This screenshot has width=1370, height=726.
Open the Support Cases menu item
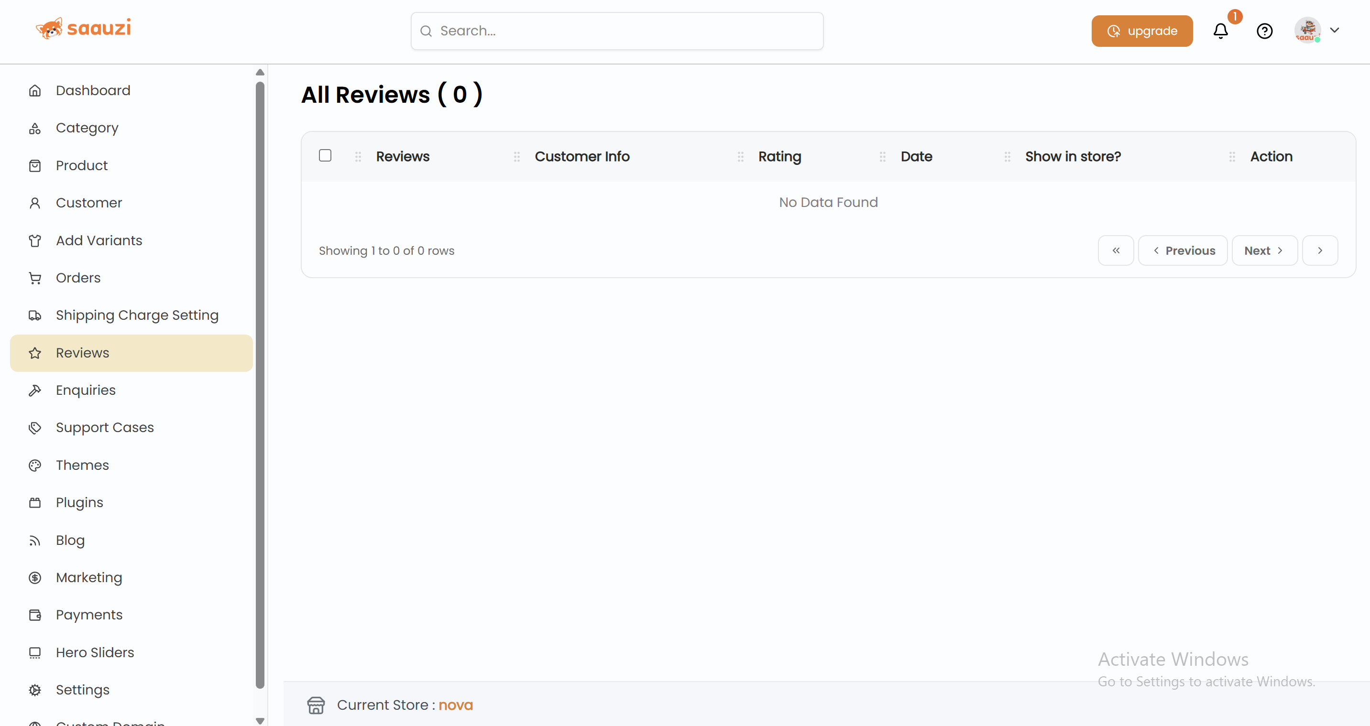[x=105, y=427]
